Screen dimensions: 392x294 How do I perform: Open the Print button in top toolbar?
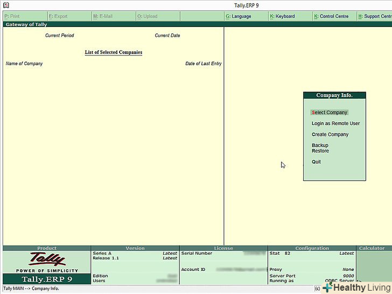click(25, 16)
